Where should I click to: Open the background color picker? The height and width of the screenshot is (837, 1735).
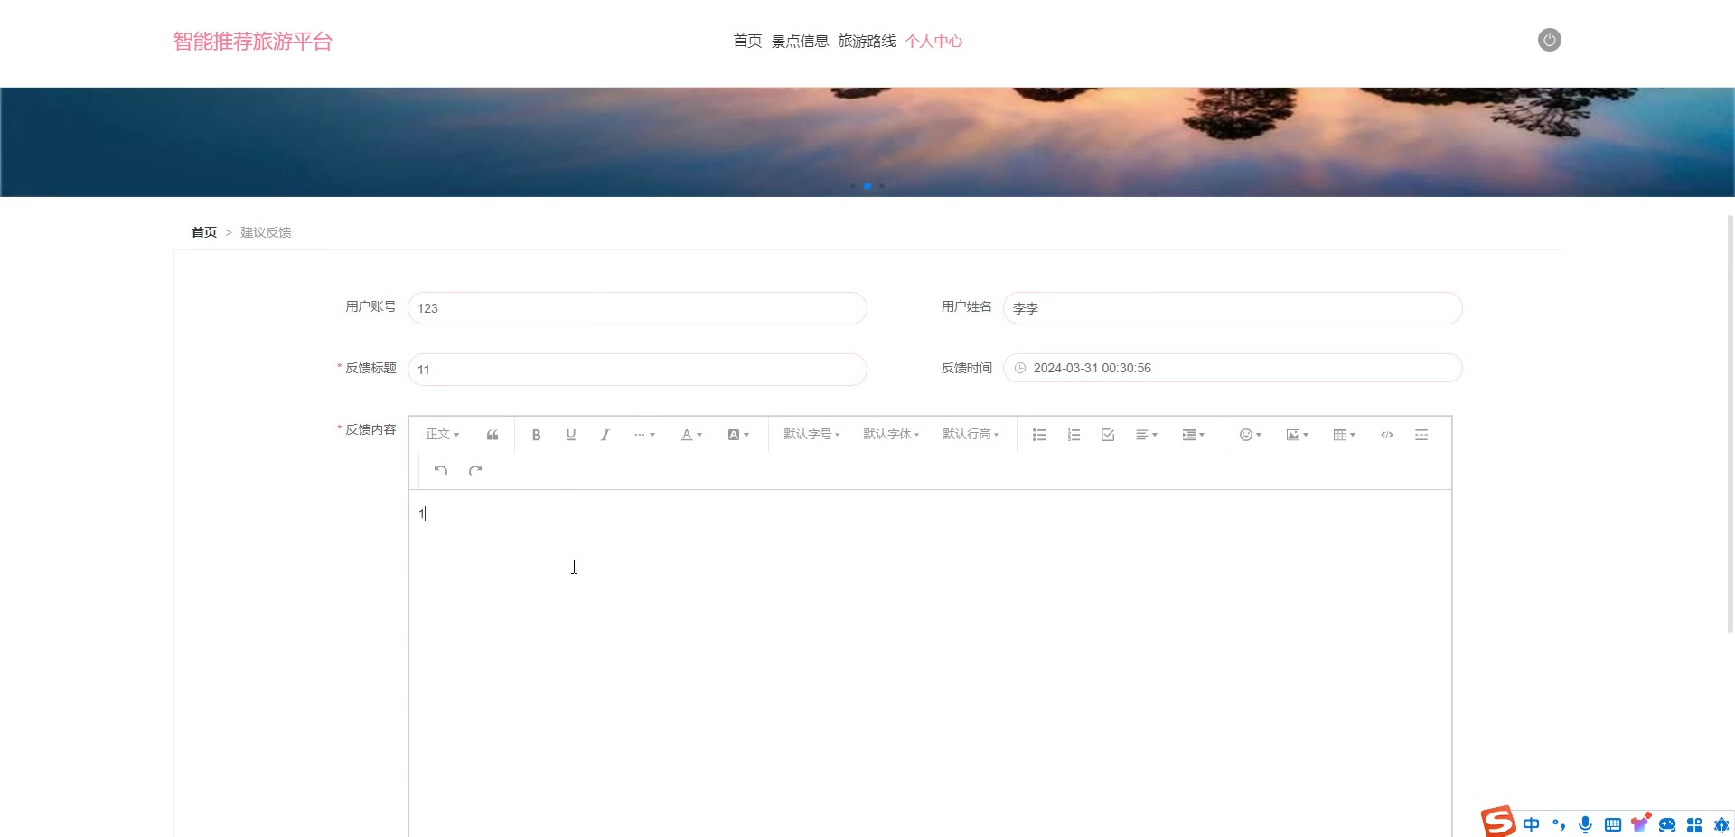pyautogui.click(x=738, y=435)
